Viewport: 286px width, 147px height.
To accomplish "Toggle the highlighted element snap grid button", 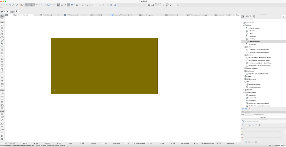I will tap(69, 5).
